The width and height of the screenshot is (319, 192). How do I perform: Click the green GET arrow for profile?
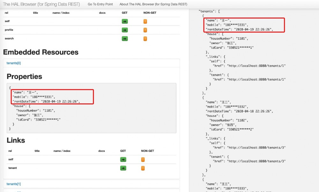125,30
